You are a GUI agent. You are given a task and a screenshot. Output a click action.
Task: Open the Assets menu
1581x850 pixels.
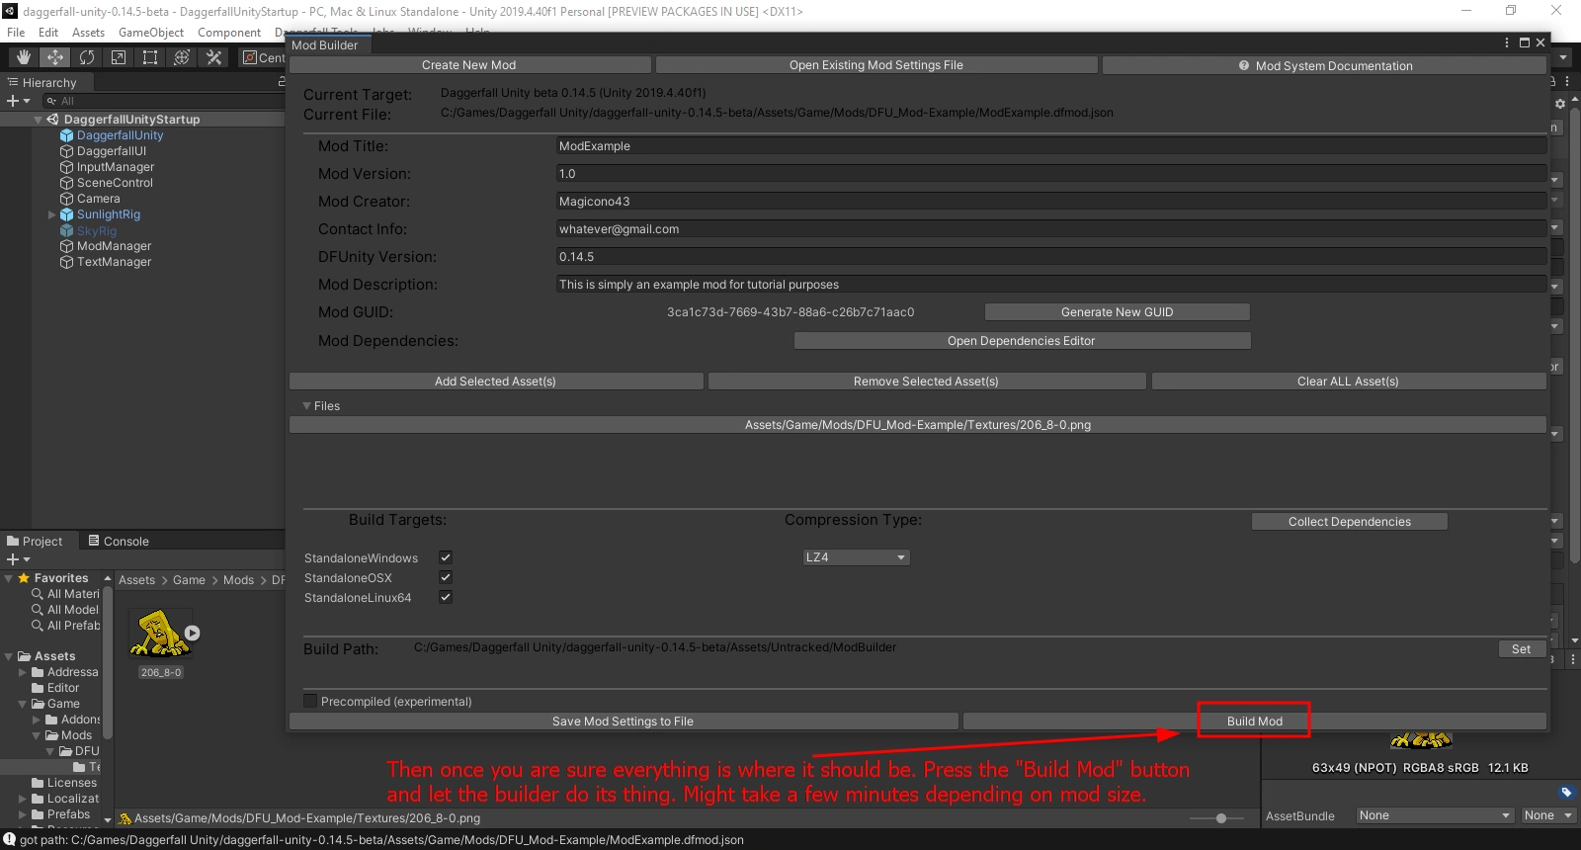tap(88, 33)
